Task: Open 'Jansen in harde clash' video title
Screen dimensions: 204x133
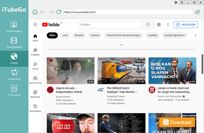Action: coord(174,90)
